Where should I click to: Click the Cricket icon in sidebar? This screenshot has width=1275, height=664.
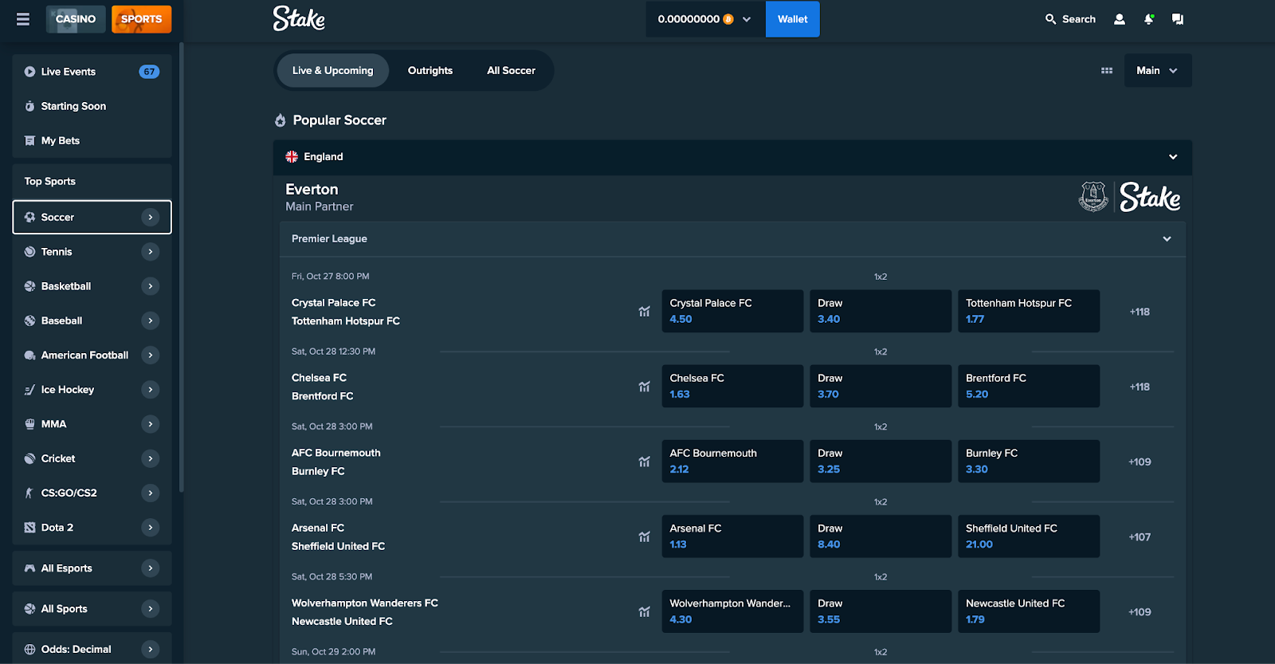[29, 458]
